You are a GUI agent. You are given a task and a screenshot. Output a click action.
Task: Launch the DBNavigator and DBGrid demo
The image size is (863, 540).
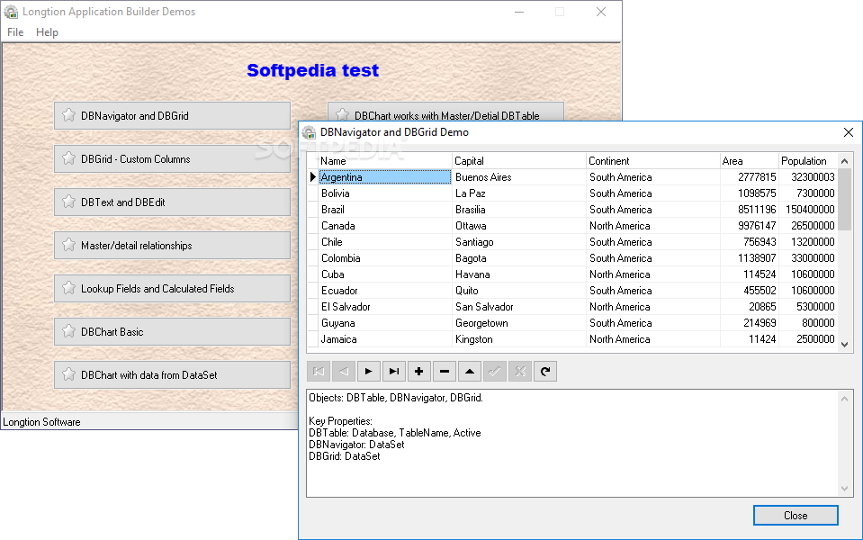172,115
